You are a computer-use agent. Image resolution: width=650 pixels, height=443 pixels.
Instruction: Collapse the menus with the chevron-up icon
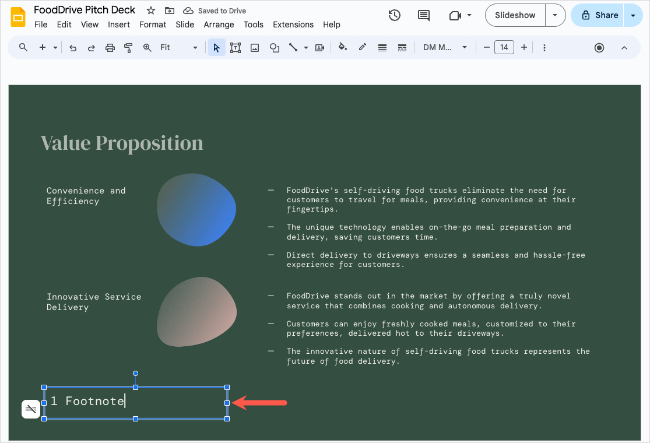click(624, 48)
